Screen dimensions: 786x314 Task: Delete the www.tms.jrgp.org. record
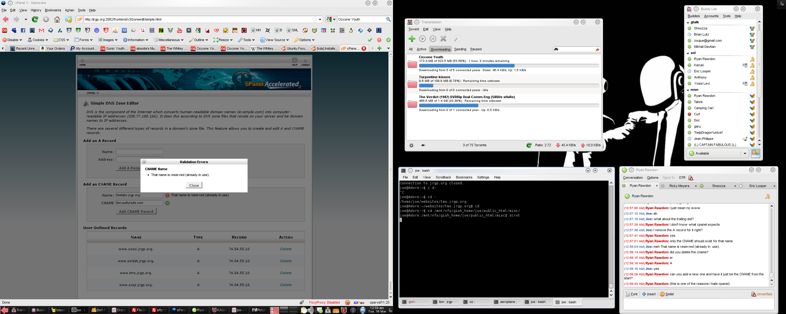pyautogui.click(x=286, y=273)
